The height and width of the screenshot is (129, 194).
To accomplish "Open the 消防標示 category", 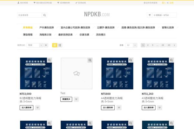I will [101, 35].
